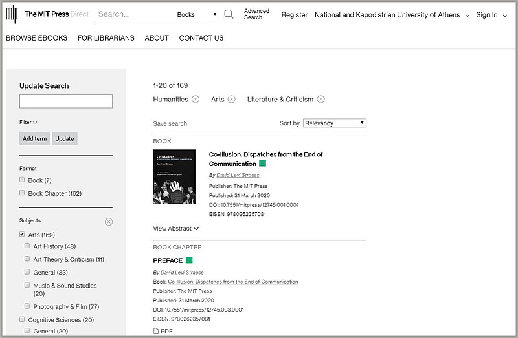This screenshot has height=338, width=518.
Task: Focus the top Search... input field
Action: pos(134,14)
